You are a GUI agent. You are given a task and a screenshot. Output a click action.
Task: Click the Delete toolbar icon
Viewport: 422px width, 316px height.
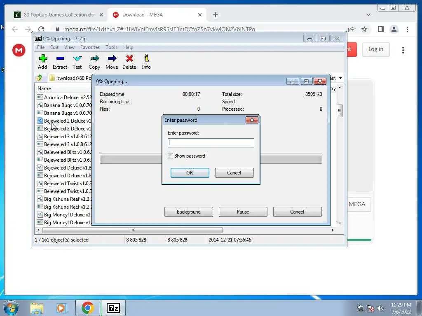[129, 58]
